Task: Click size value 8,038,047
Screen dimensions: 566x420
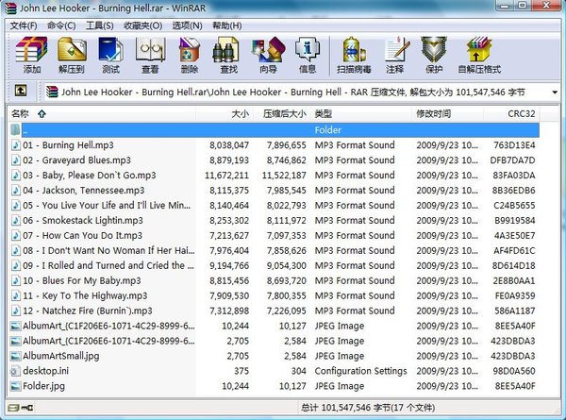Action: click(229, 145)
